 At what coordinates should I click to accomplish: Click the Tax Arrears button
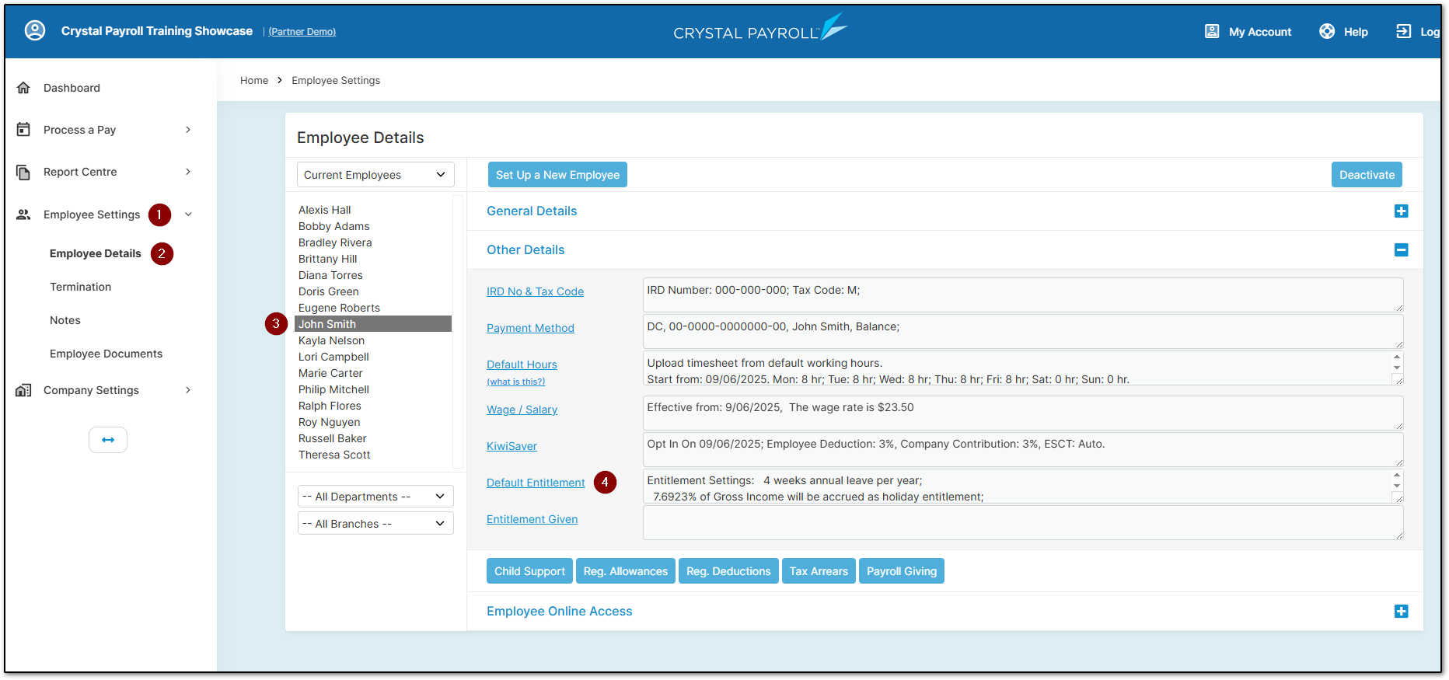point(819,571)
